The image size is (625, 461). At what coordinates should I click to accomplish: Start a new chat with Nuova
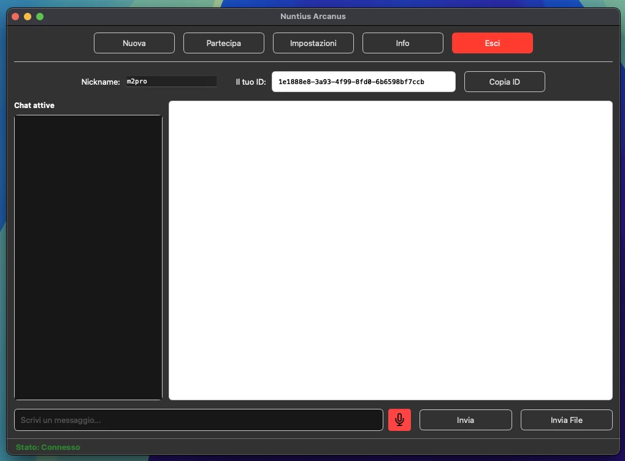134,43
